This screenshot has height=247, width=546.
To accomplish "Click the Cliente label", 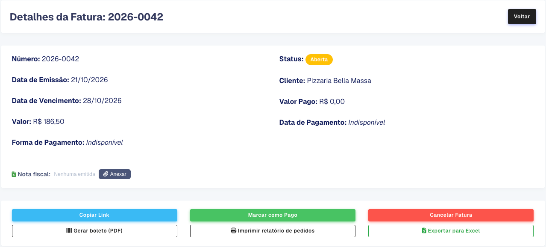I will (x=292, y=80).
